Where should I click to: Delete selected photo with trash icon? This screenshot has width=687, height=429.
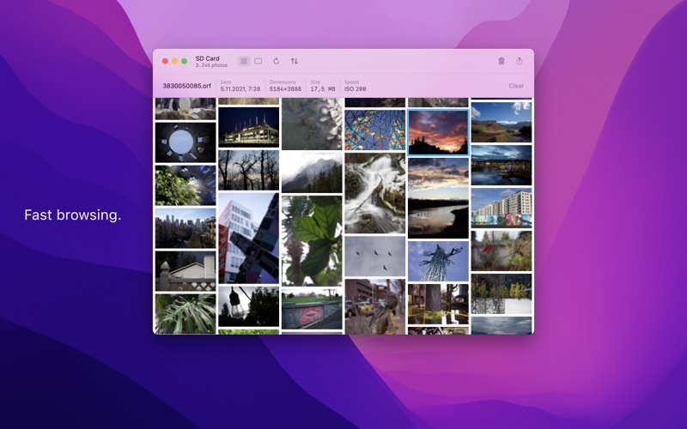[x=502, y=61]
